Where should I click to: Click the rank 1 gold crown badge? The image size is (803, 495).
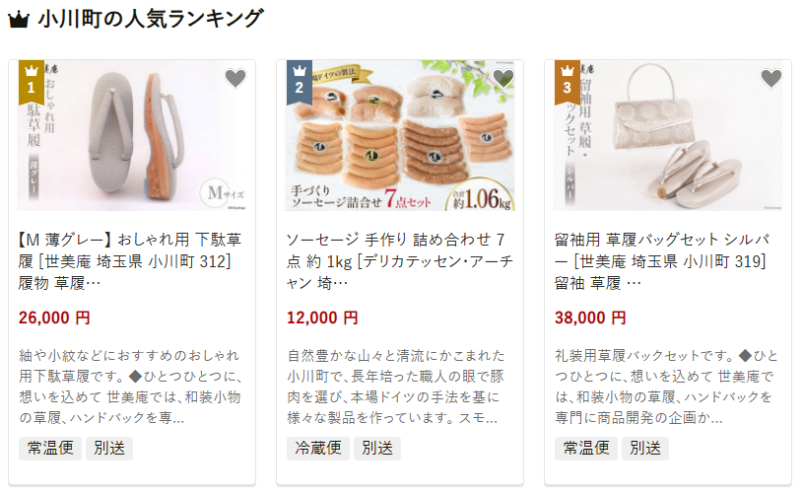32,82
